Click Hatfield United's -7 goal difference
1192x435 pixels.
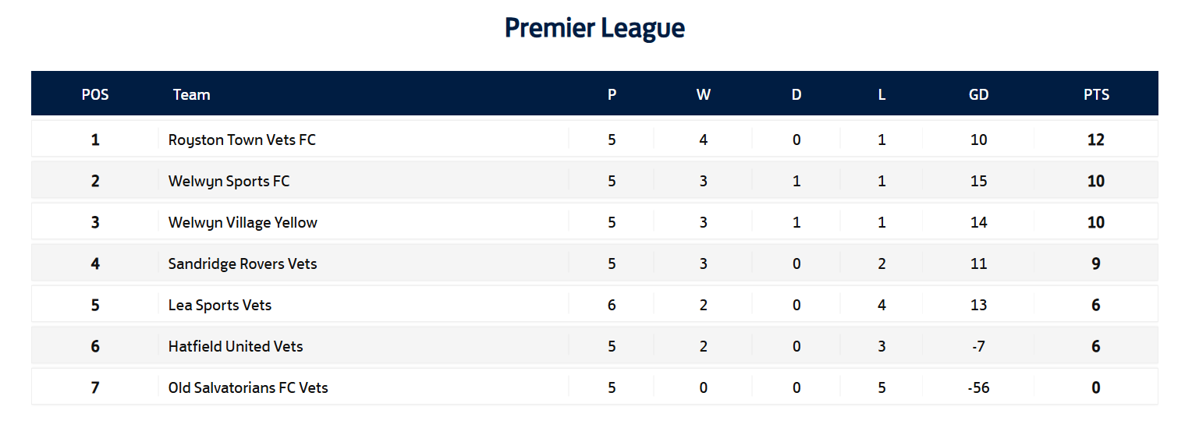tap(978, 347)
